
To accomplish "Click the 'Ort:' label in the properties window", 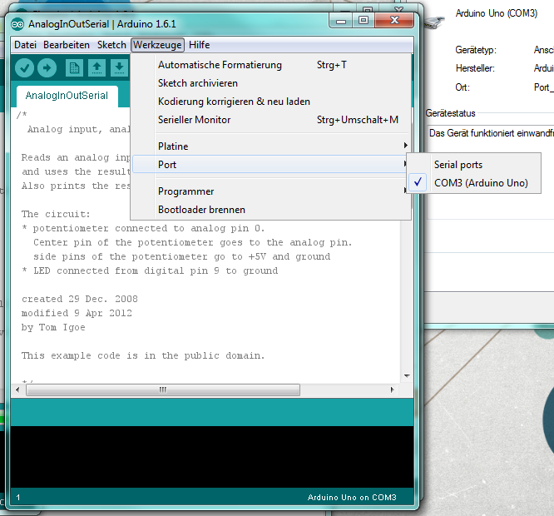I will tap(462, 87).
